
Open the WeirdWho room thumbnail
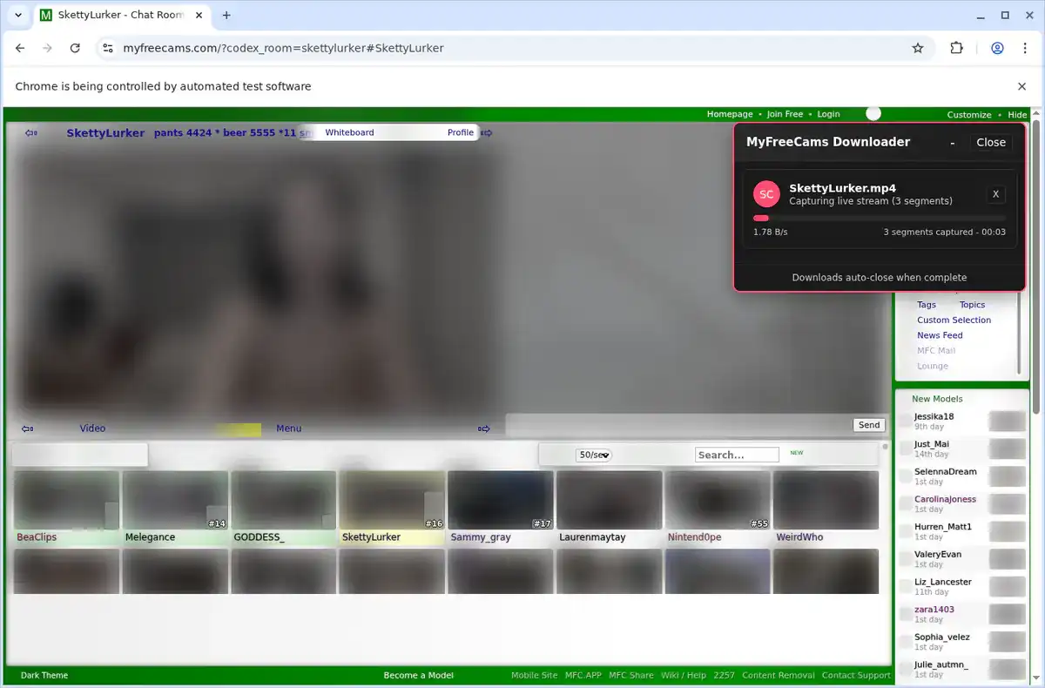click(826, 501)
